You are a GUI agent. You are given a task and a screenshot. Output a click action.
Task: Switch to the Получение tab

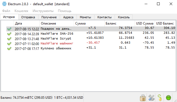tap(49, 17)
